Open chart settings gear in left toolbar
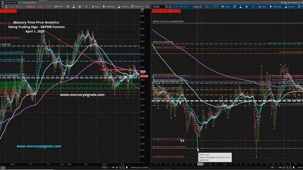Image resolution: width=303 pixels, height=170 pixels. tap(80, 7)
